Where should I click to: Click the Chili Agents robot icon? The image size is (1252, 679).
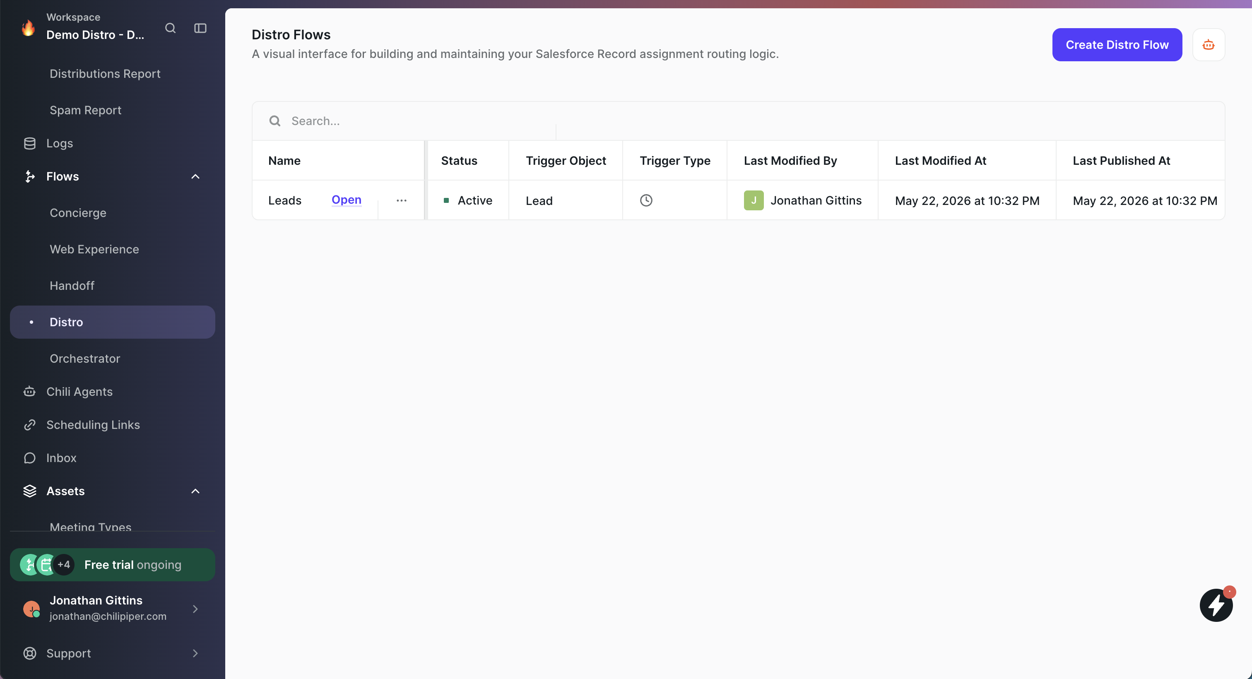(x=30, y=392)
